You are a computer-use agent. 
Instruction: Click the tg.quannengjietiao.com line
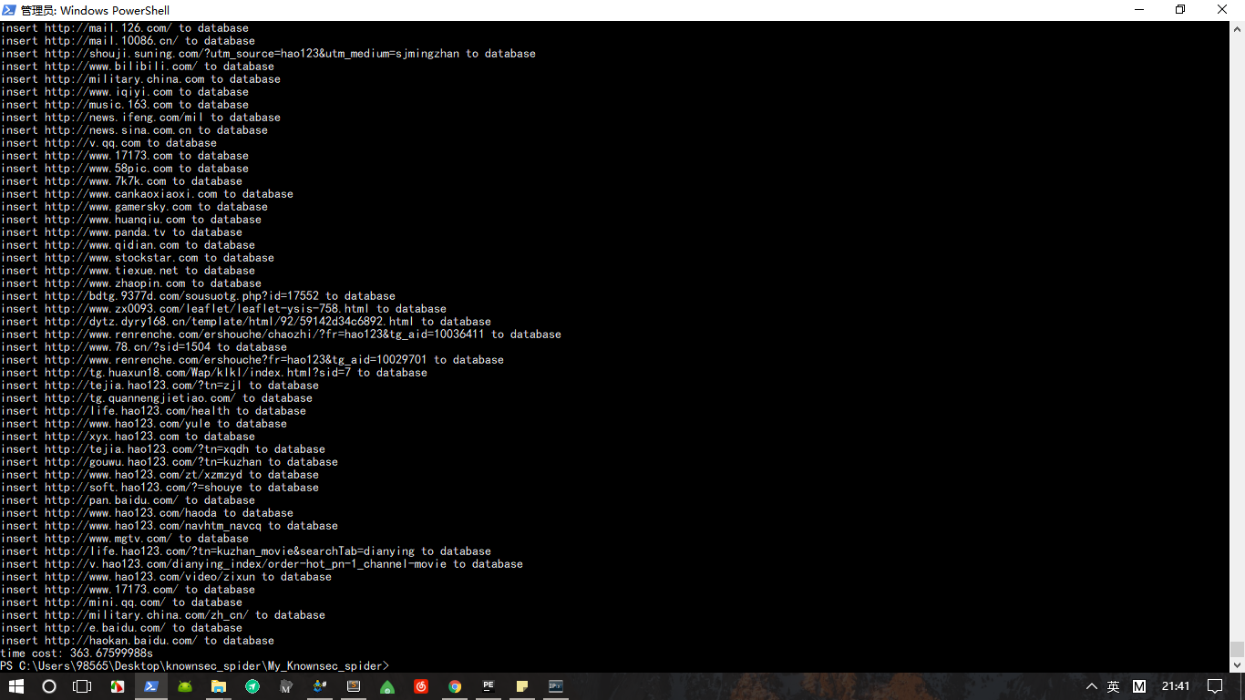157,398
